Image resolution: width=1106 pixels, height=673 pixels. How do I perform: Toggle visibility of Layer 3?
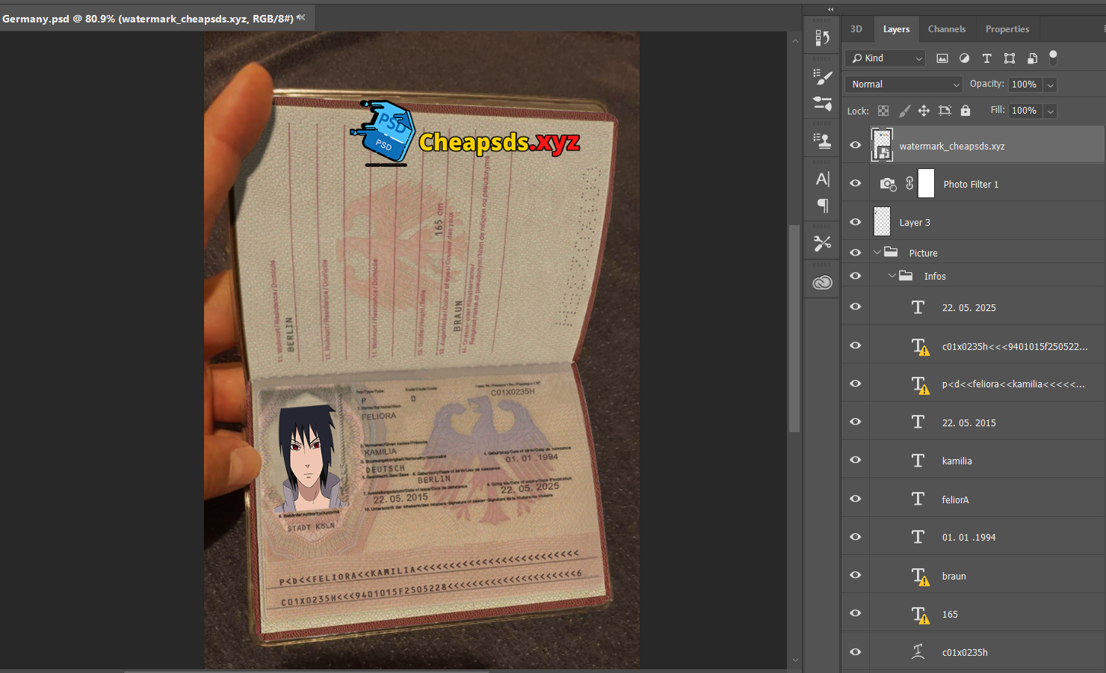click(x=856, y=222)
